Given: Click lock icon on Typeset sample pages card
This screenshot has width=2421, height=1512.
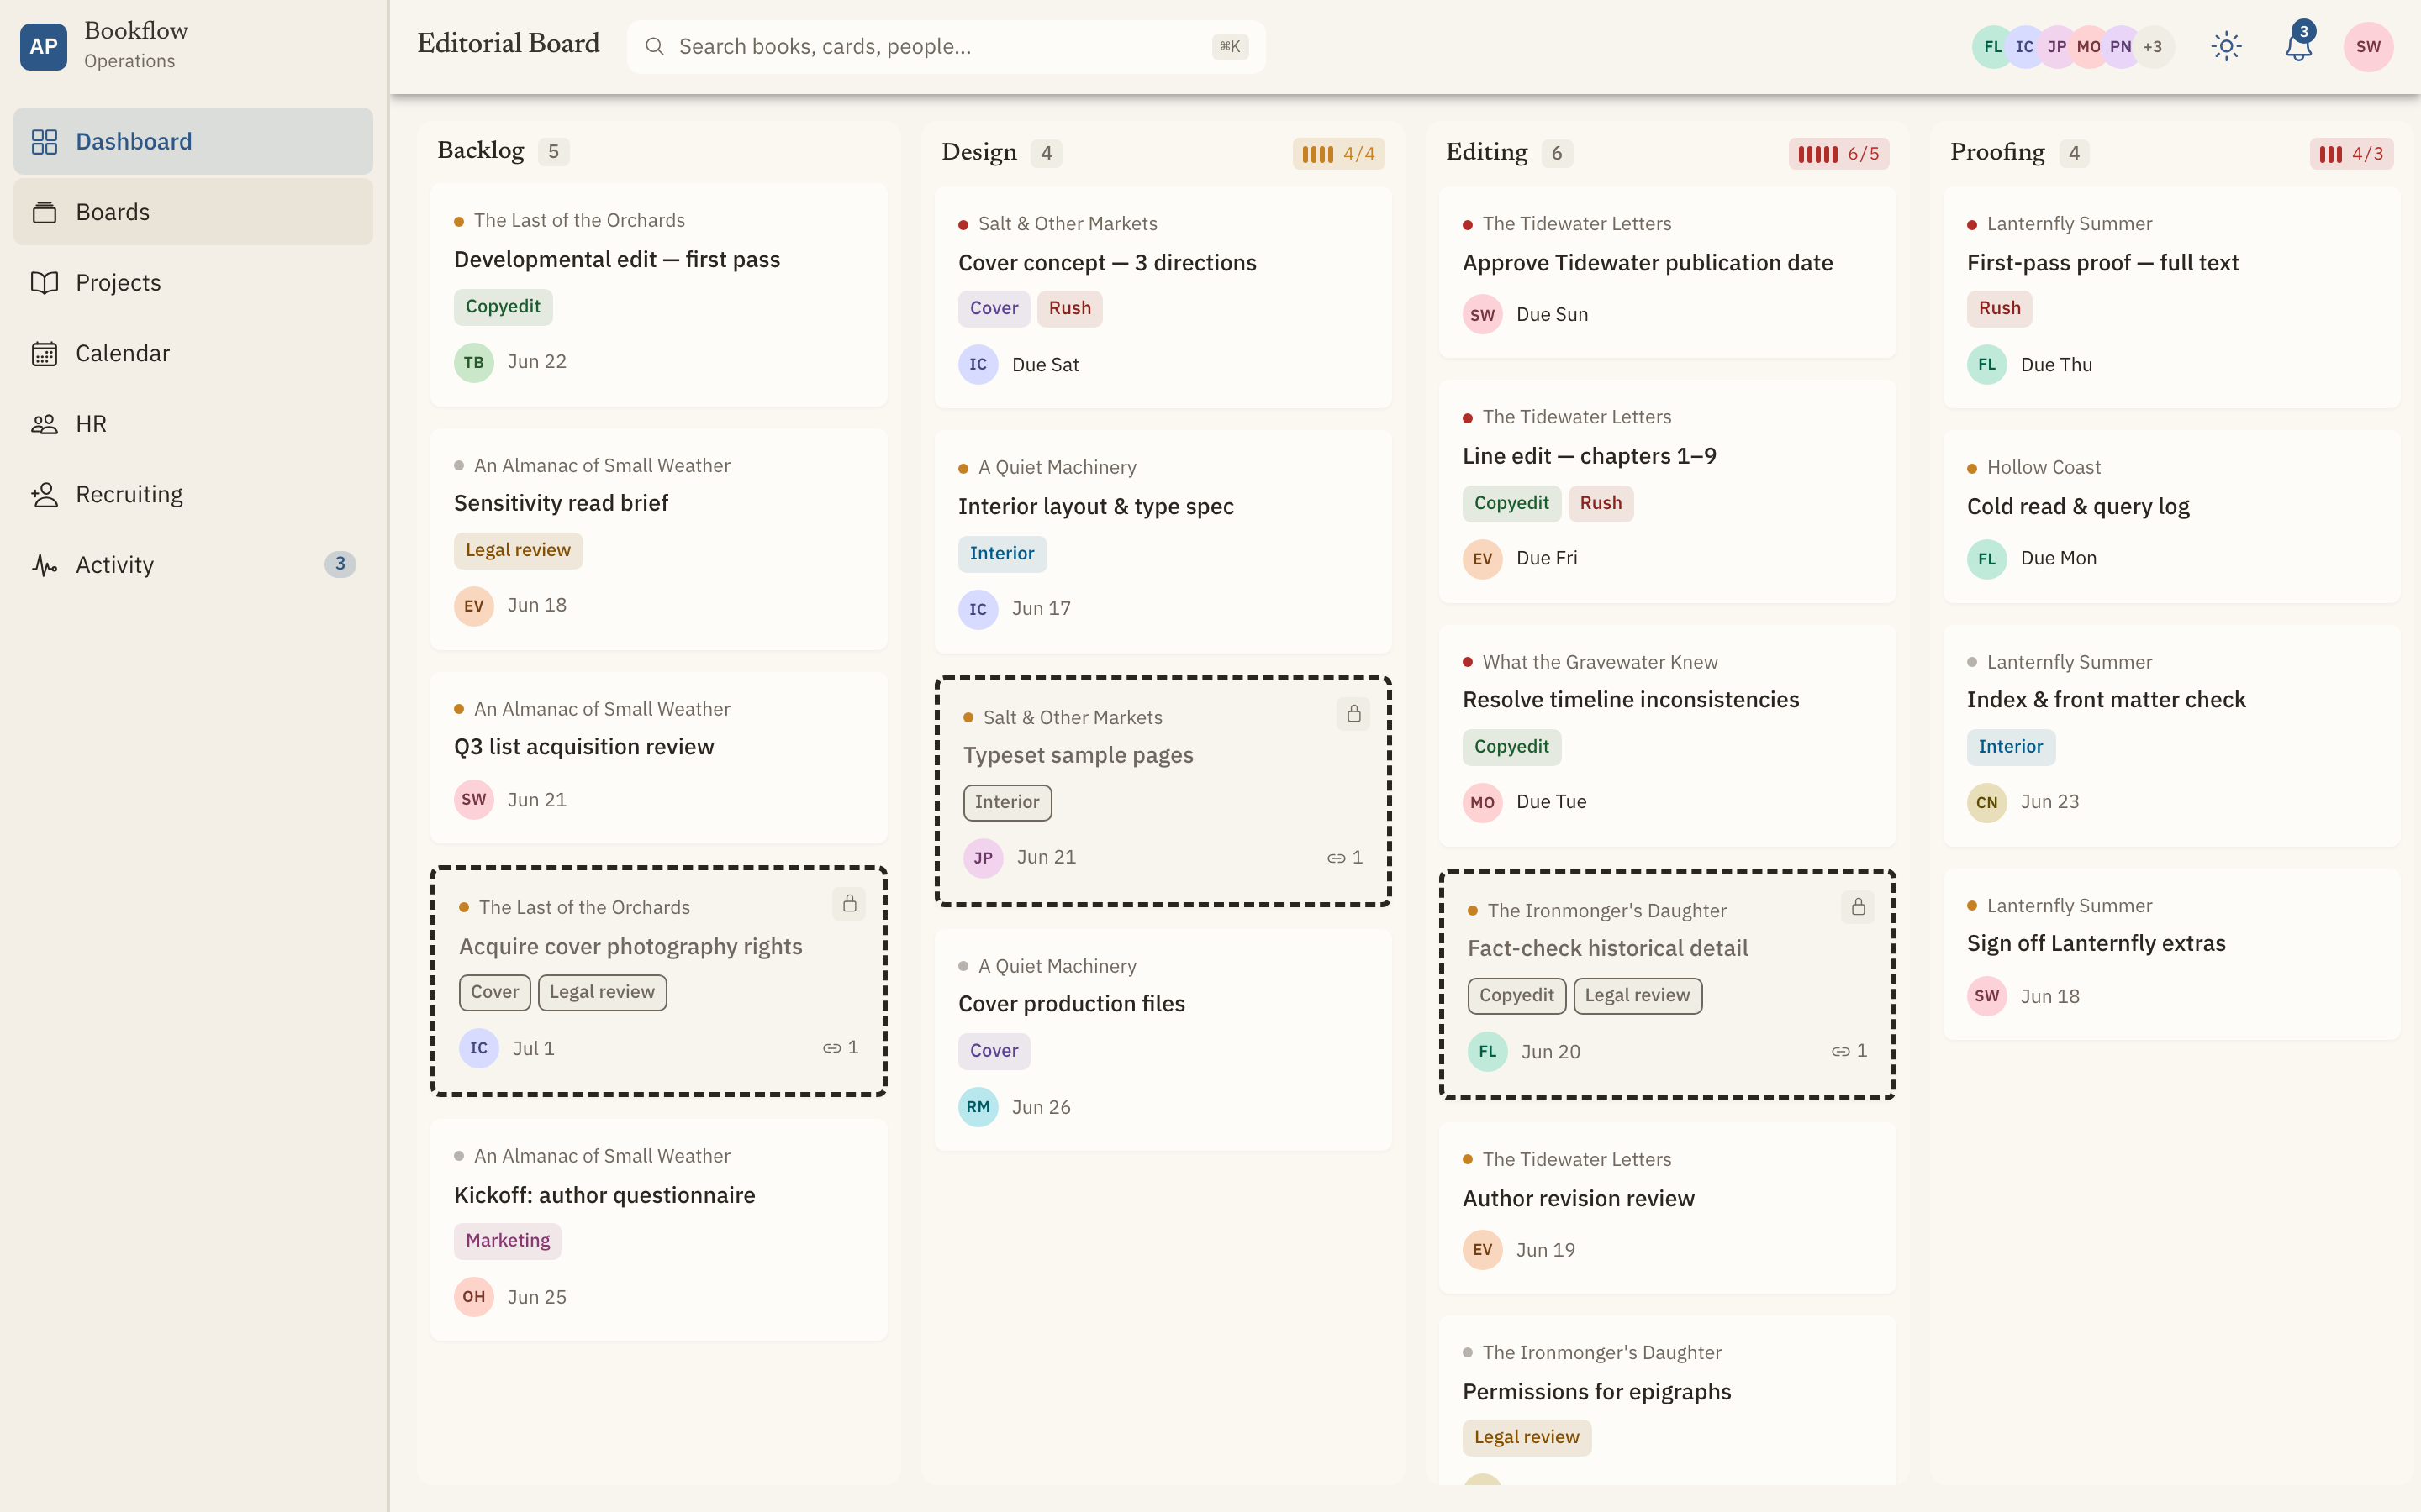Looking at the screenshot, I should click(1353, 713).
